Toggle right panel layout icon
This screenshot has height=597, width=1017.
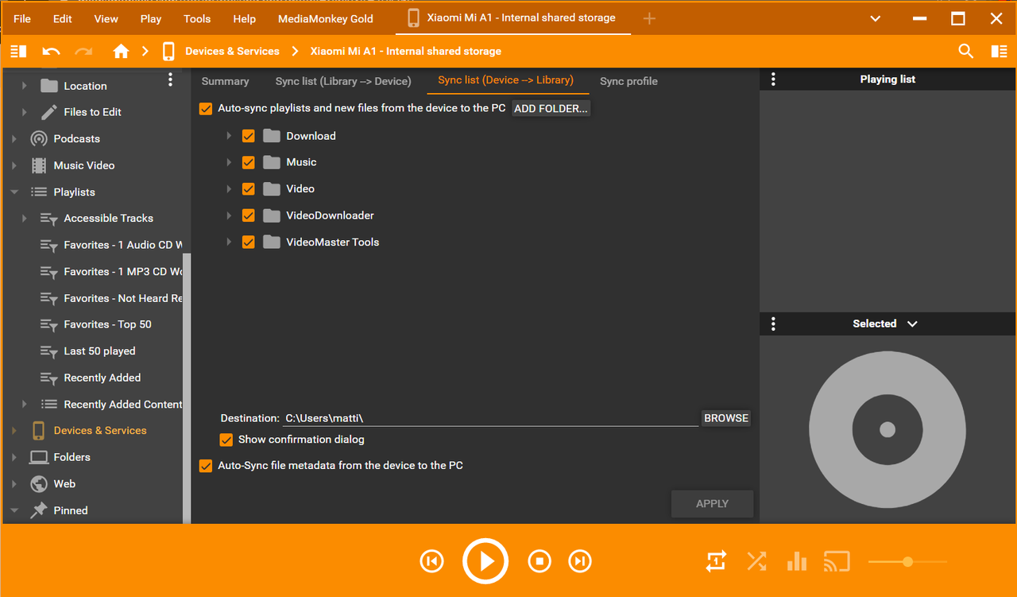tap(1000, 51)
